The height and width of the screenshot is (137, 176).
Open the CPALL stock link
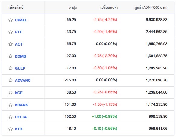[21, 20]
